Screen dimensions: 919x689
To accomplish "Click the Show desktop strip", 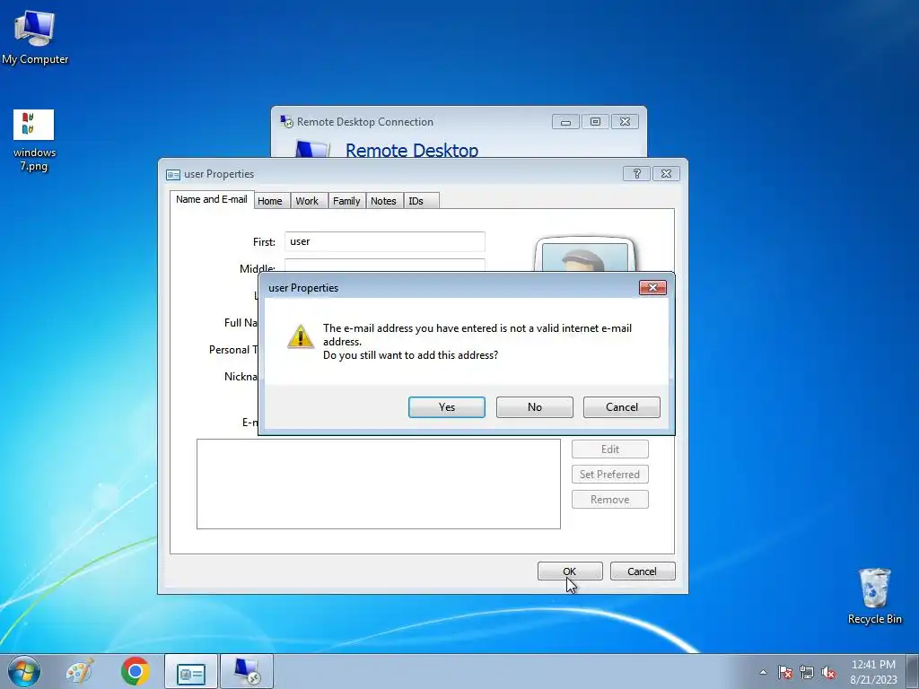I will (913, 671).
